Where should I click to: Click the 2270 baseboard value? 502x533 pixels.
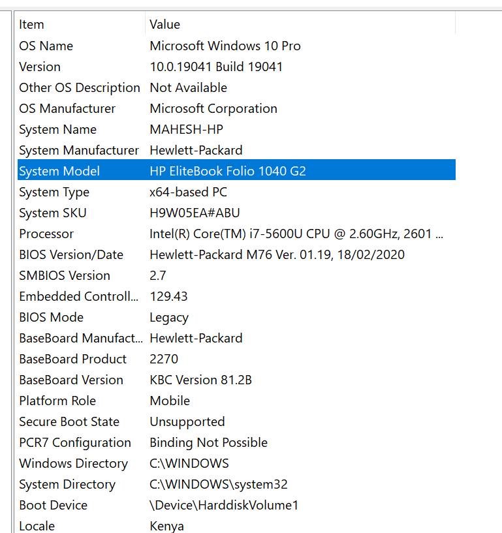pyautogui.click(x=164, y=359)
